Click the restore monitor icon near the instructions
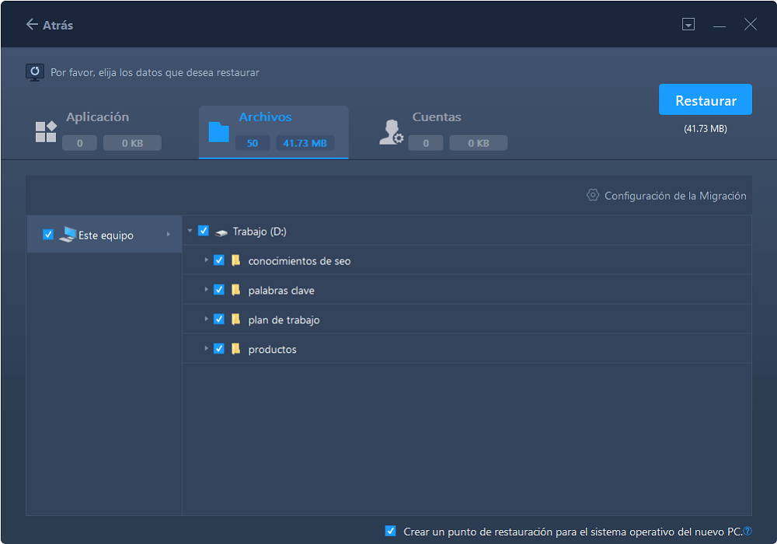 coord(35,72)
